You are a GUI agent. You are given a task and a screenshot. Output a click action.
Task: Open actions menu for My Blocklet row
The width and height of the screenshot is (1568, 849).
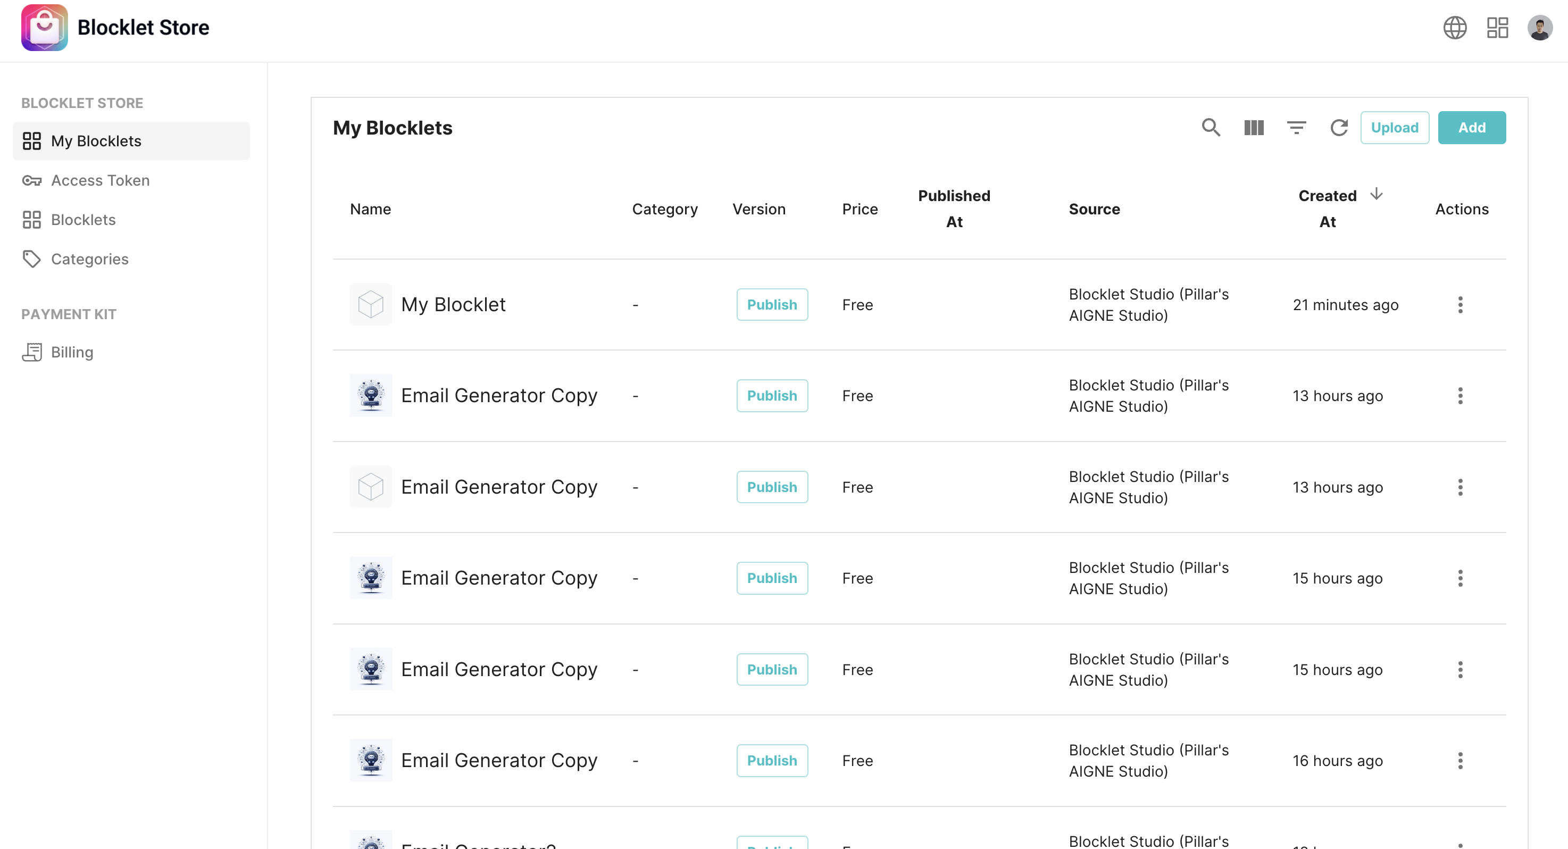point(1459,305)
